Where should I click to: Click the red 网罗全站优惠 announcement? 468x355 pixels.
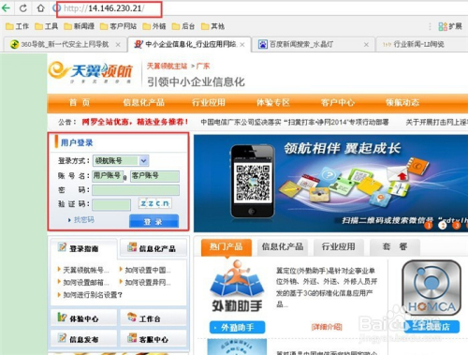point(135,122)
